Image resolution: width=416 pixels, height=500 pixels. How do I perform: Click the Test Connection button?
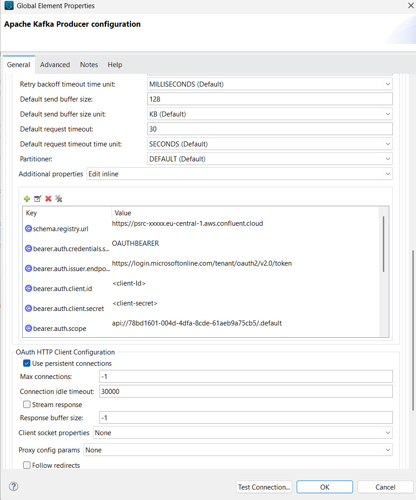(264, 487)
